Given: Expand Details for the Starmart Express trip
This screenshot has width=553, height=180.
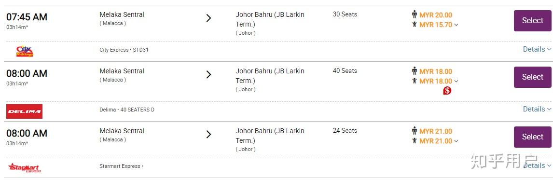Looking at the screenshot, I should tap(537, 166).
